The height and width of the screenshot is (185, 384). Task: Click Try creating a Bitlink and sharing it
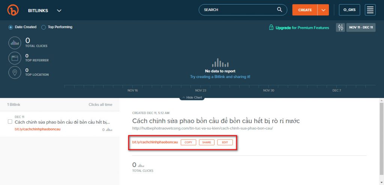point(220,77)
